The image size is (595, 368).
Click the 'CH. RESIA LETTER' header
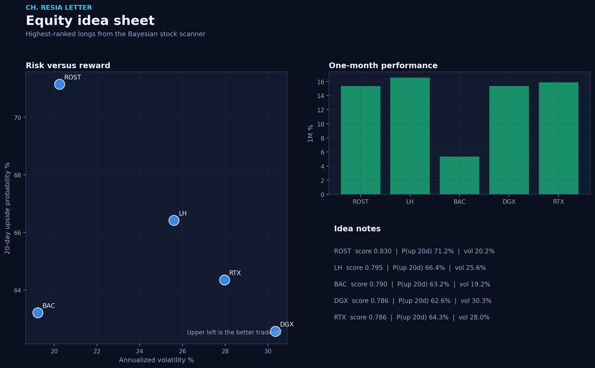pos(59,8)
